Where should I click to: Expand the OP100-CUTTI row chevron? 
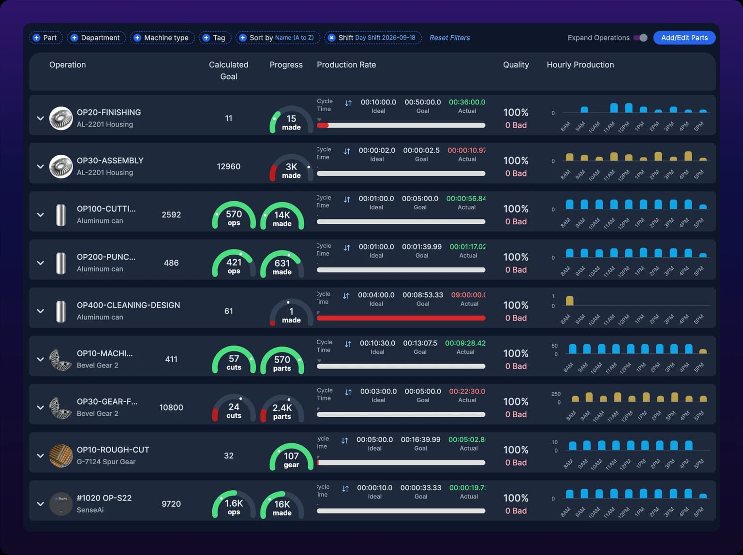[x=41, y=215]
